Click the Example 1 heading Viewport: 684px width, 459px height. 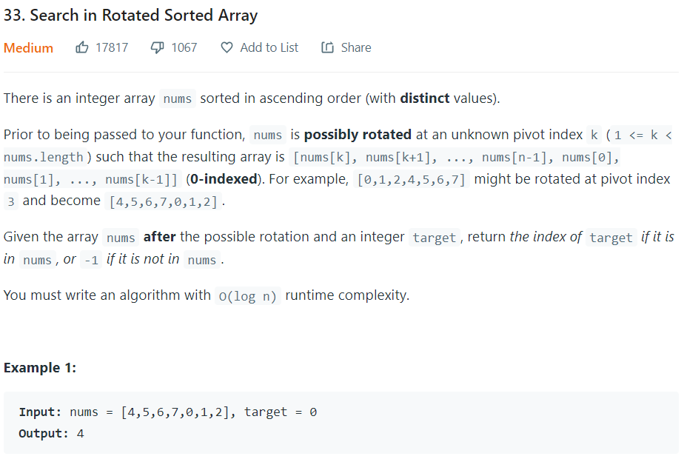40,368
